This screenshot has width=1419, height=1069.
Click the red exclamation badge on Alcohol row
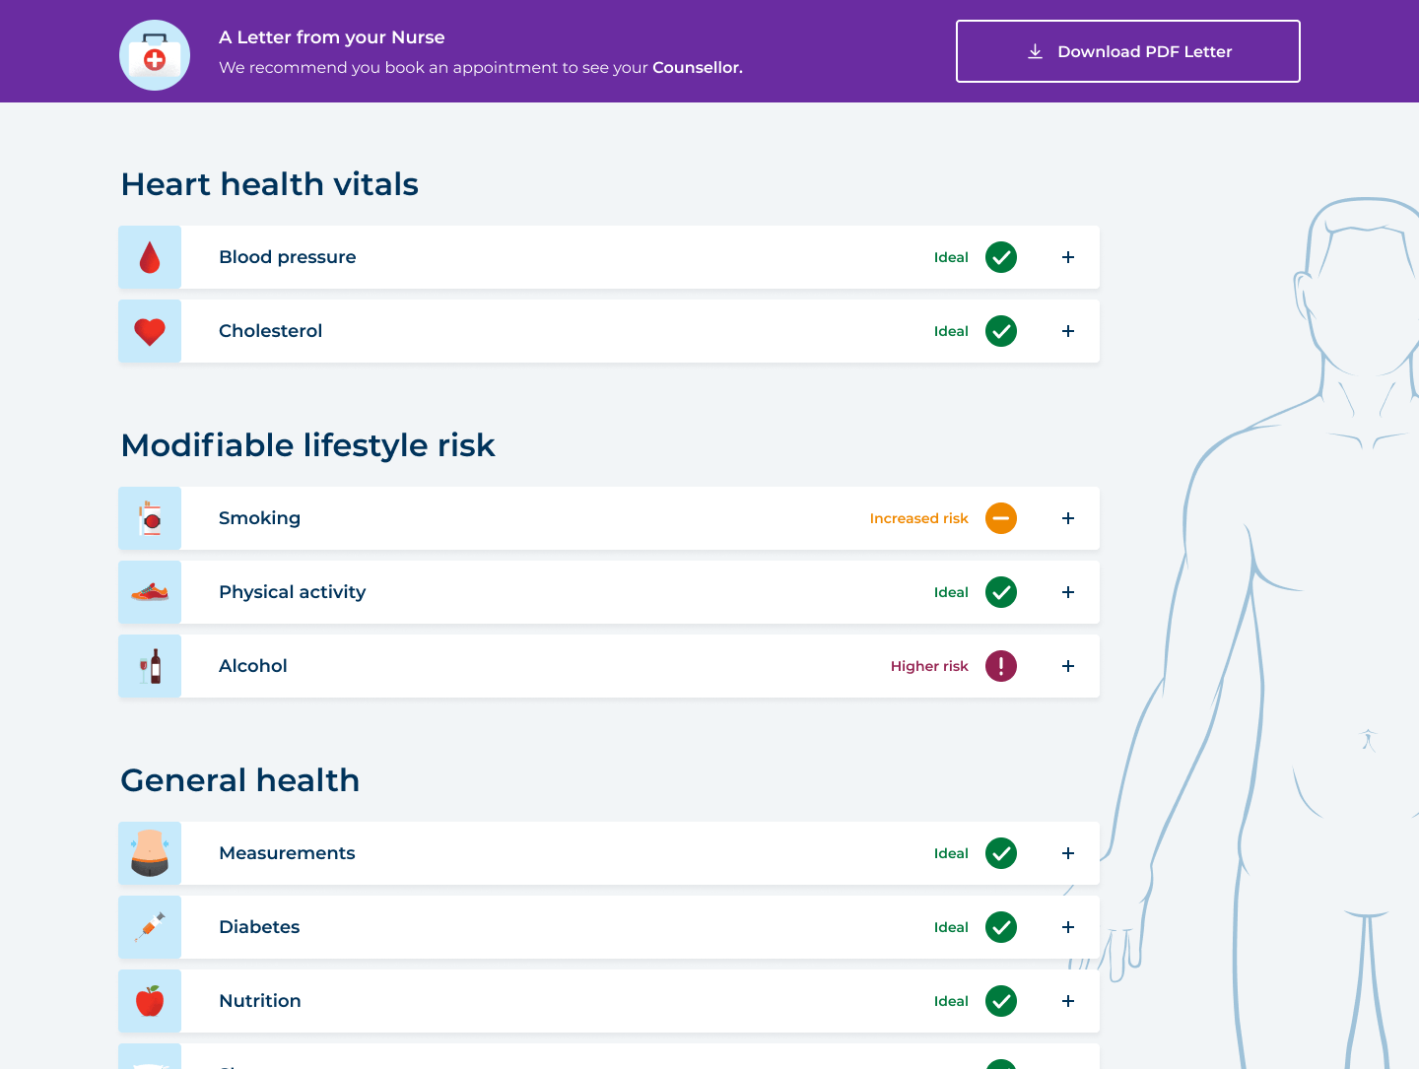(1001, 666)
